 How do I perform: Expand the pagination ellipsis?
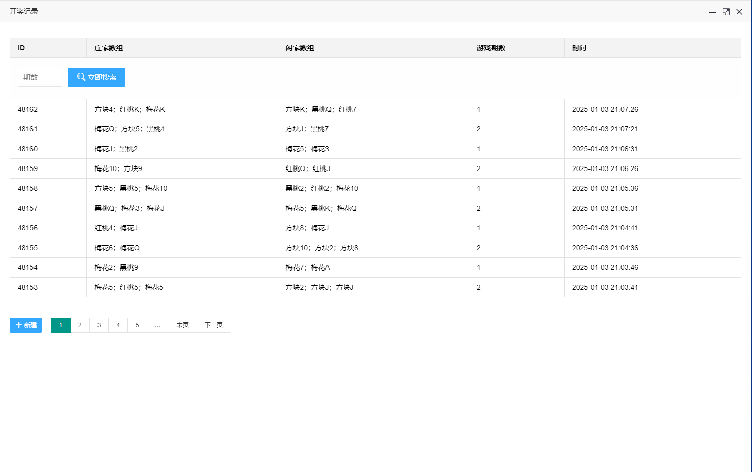coord(158,325)
